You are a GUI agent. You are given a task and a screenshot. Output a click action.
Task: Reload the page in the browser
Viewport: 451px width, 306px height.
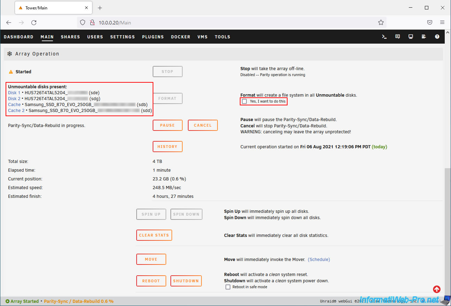click(x=34, y=23)
